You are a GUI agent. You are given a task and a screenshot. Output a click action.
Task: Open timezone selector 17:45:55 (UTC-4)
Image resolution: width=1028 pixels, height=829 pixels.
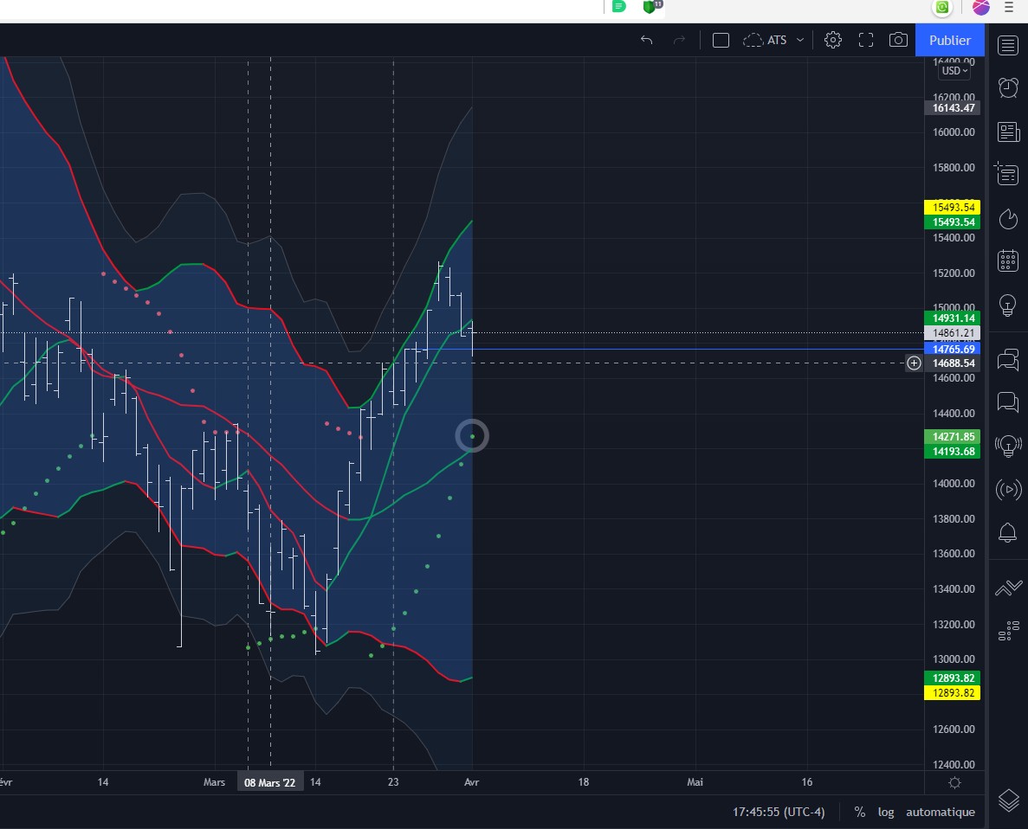pos(779,812)
